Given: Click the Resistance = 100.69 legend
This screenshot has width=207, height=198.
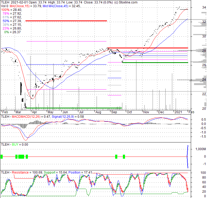Looking at the screenshot, I should 27,172.
